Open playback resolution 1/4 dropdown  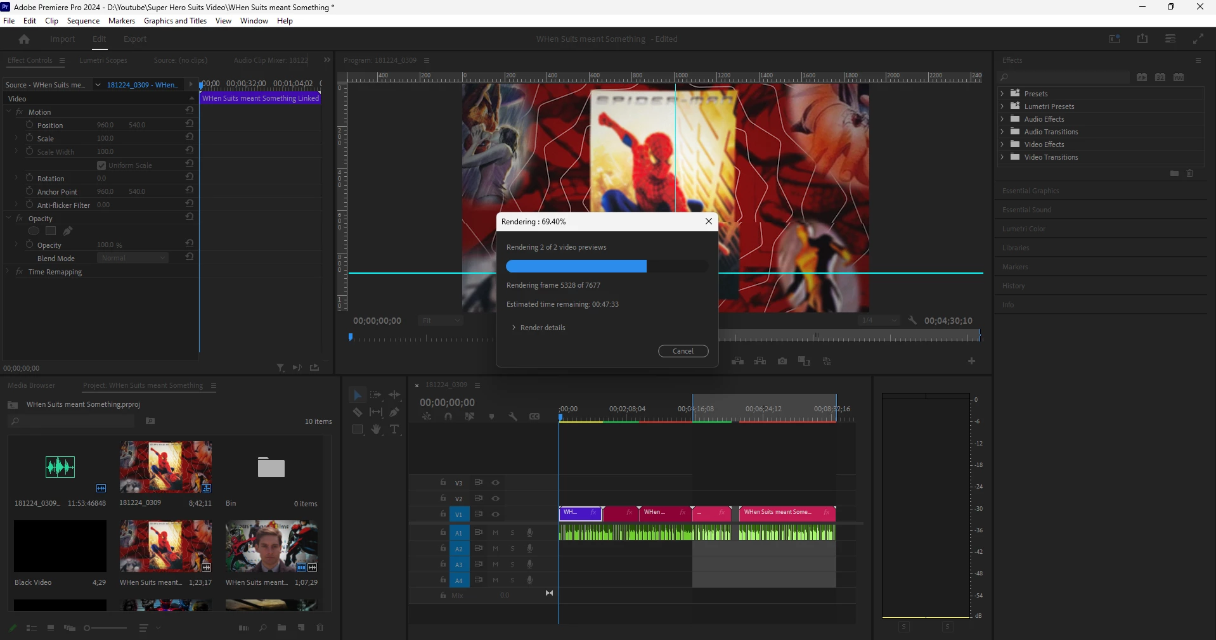879,321
